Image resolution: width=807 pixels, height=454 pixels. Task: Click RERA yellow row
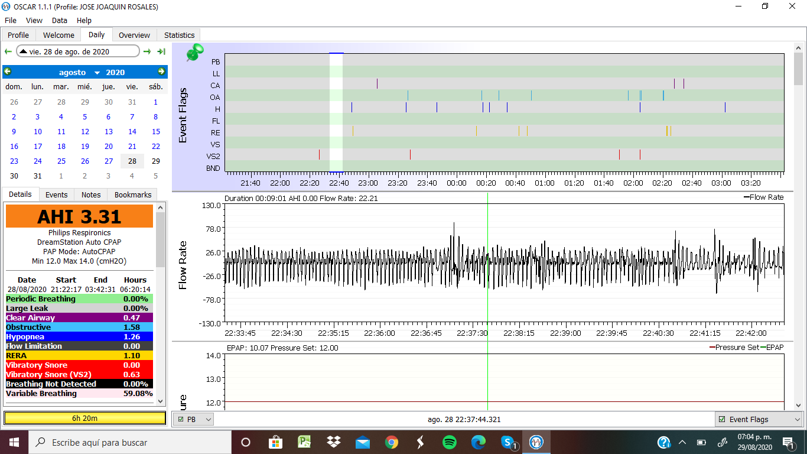(79, 355)
